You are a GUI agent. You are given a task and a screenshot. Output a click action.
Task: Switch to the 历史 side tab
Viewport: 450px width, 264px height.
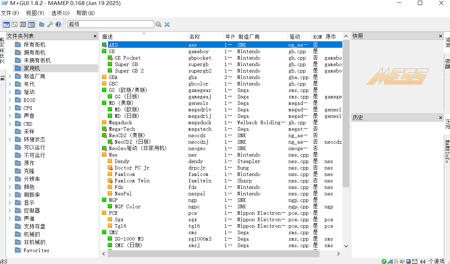447,124
